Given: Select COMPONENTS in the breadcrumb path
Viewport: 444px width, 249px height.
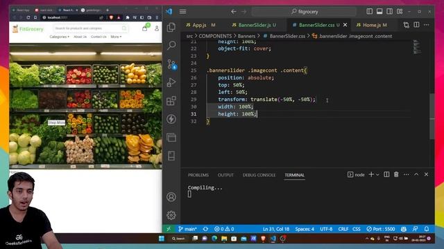Looking at the screenshot, I should [215, 36].
